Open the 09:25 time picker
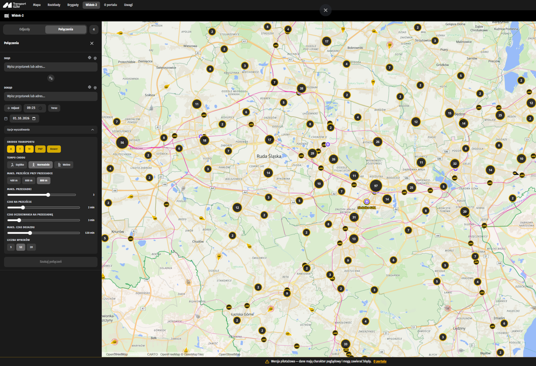This screenshot has height=366, width=536. click(x=34, y=108)
